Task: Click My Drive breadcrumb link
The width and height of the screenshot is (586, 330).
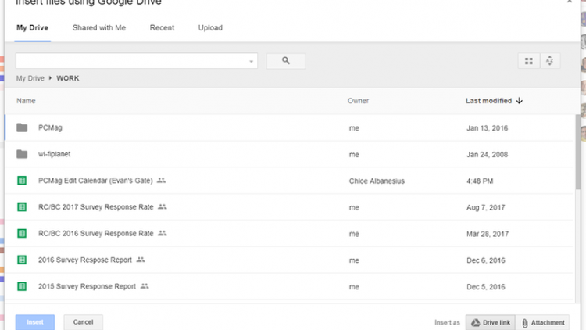Action: point(30,78)
